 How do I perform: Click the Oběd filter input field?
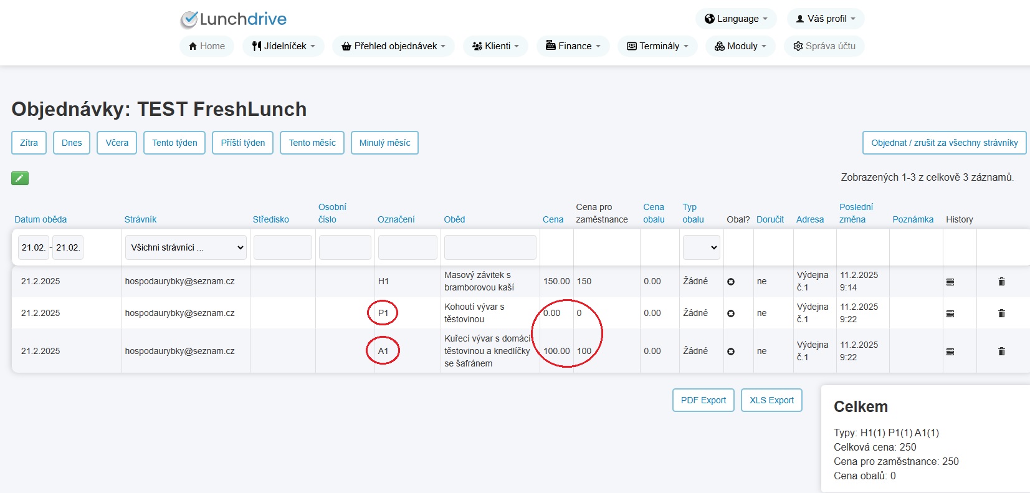[x=490, y=247]
